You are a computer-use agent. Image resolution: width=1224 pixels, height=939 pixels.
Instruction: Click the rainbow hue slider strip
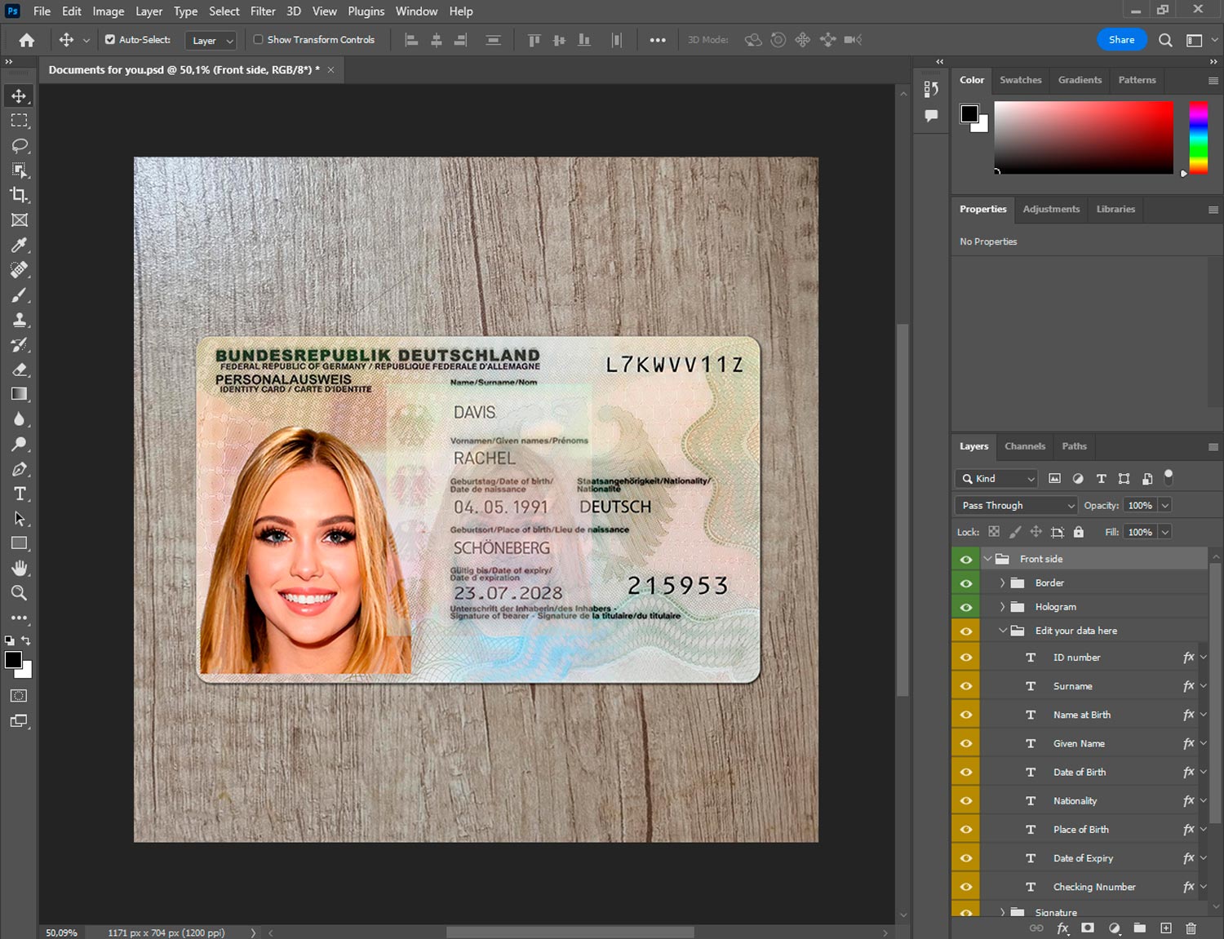coord(1198,137)
